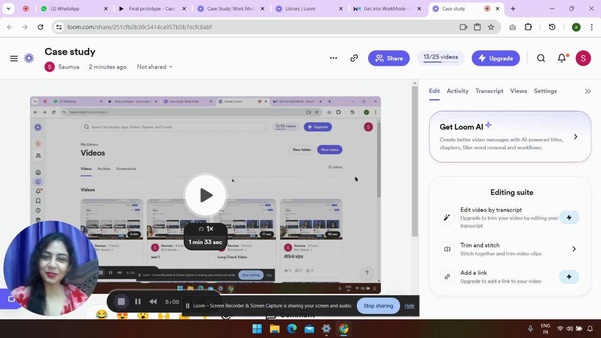Switch to the Get into WorkMode tab
The image size is (601, 338).
pyautogui.click(x=387, y=8)
